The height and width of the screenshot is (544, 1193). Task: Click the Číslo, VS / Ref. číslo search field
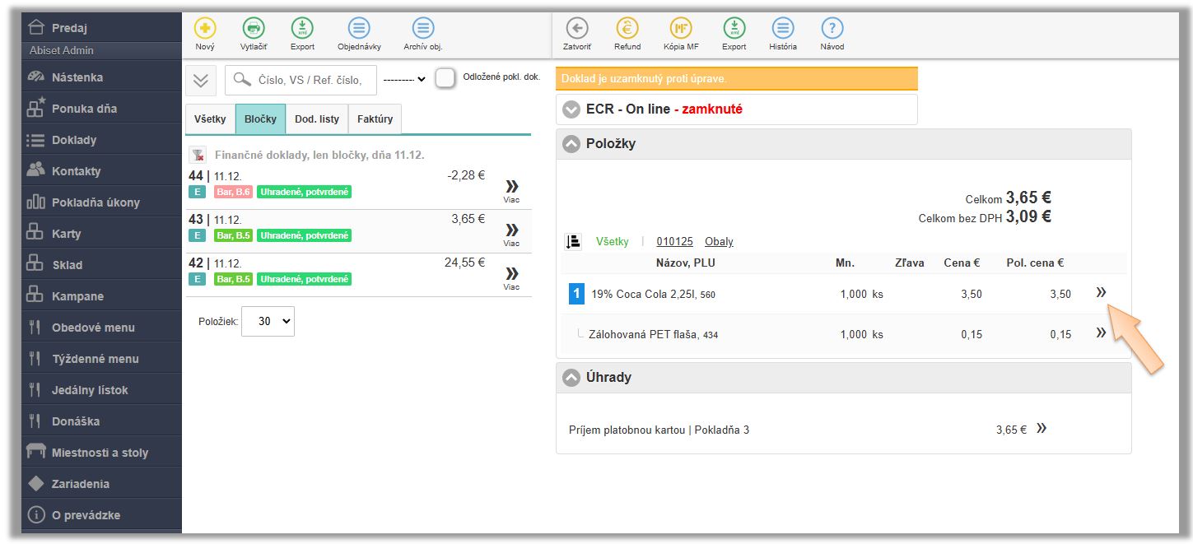[x=309, y=80]
